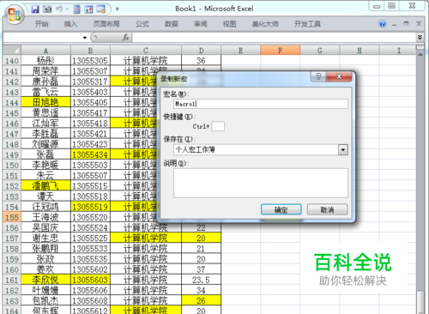
Task: Open the Undo history dropdown arrow
Action: [x=68, y=9]
